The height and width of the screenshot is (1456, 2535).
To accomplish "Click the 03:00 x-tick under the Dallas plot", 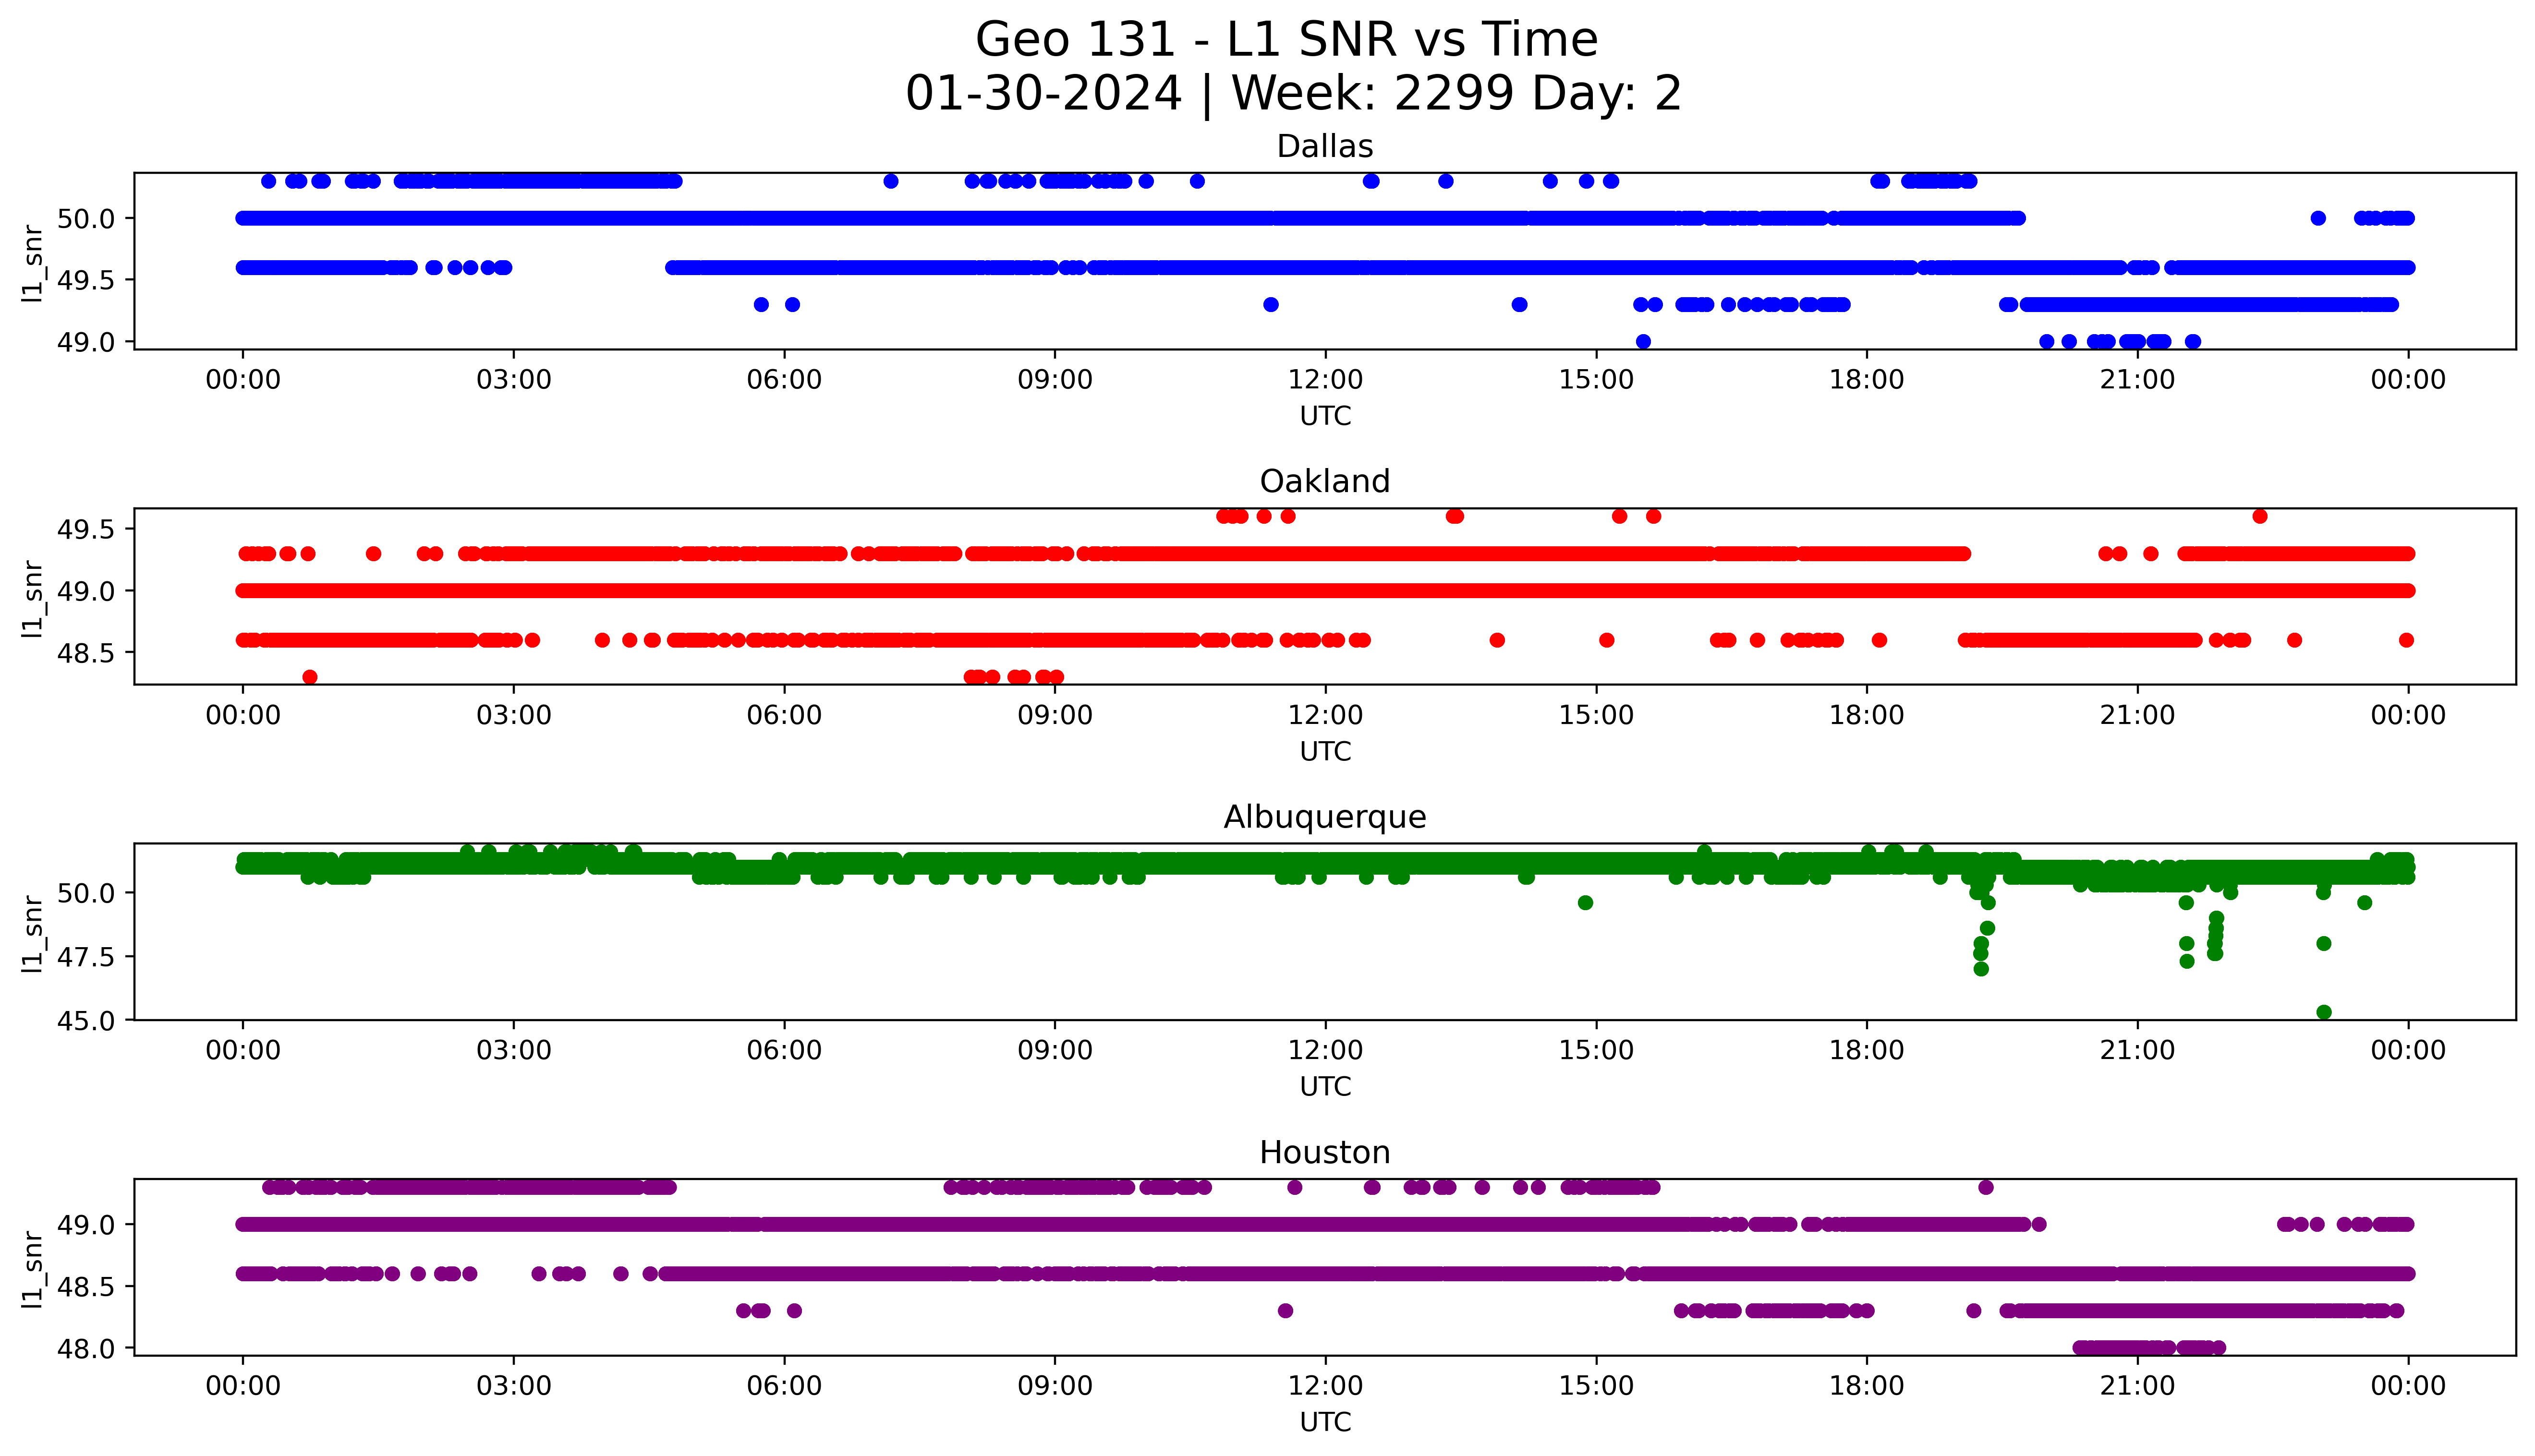I will click(x=514, y=380).
